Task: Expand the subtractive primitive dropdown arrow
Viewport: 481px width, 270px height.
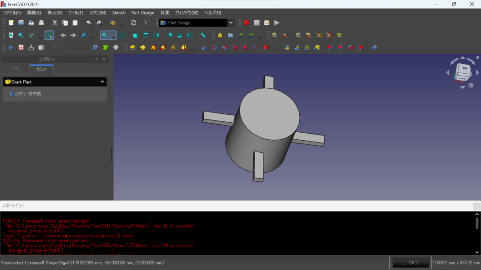Action: (274, 49)
